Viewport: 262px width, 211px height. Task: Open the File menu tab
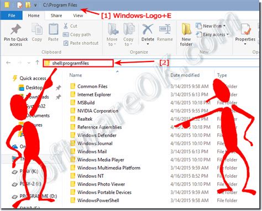pos(12,16)
